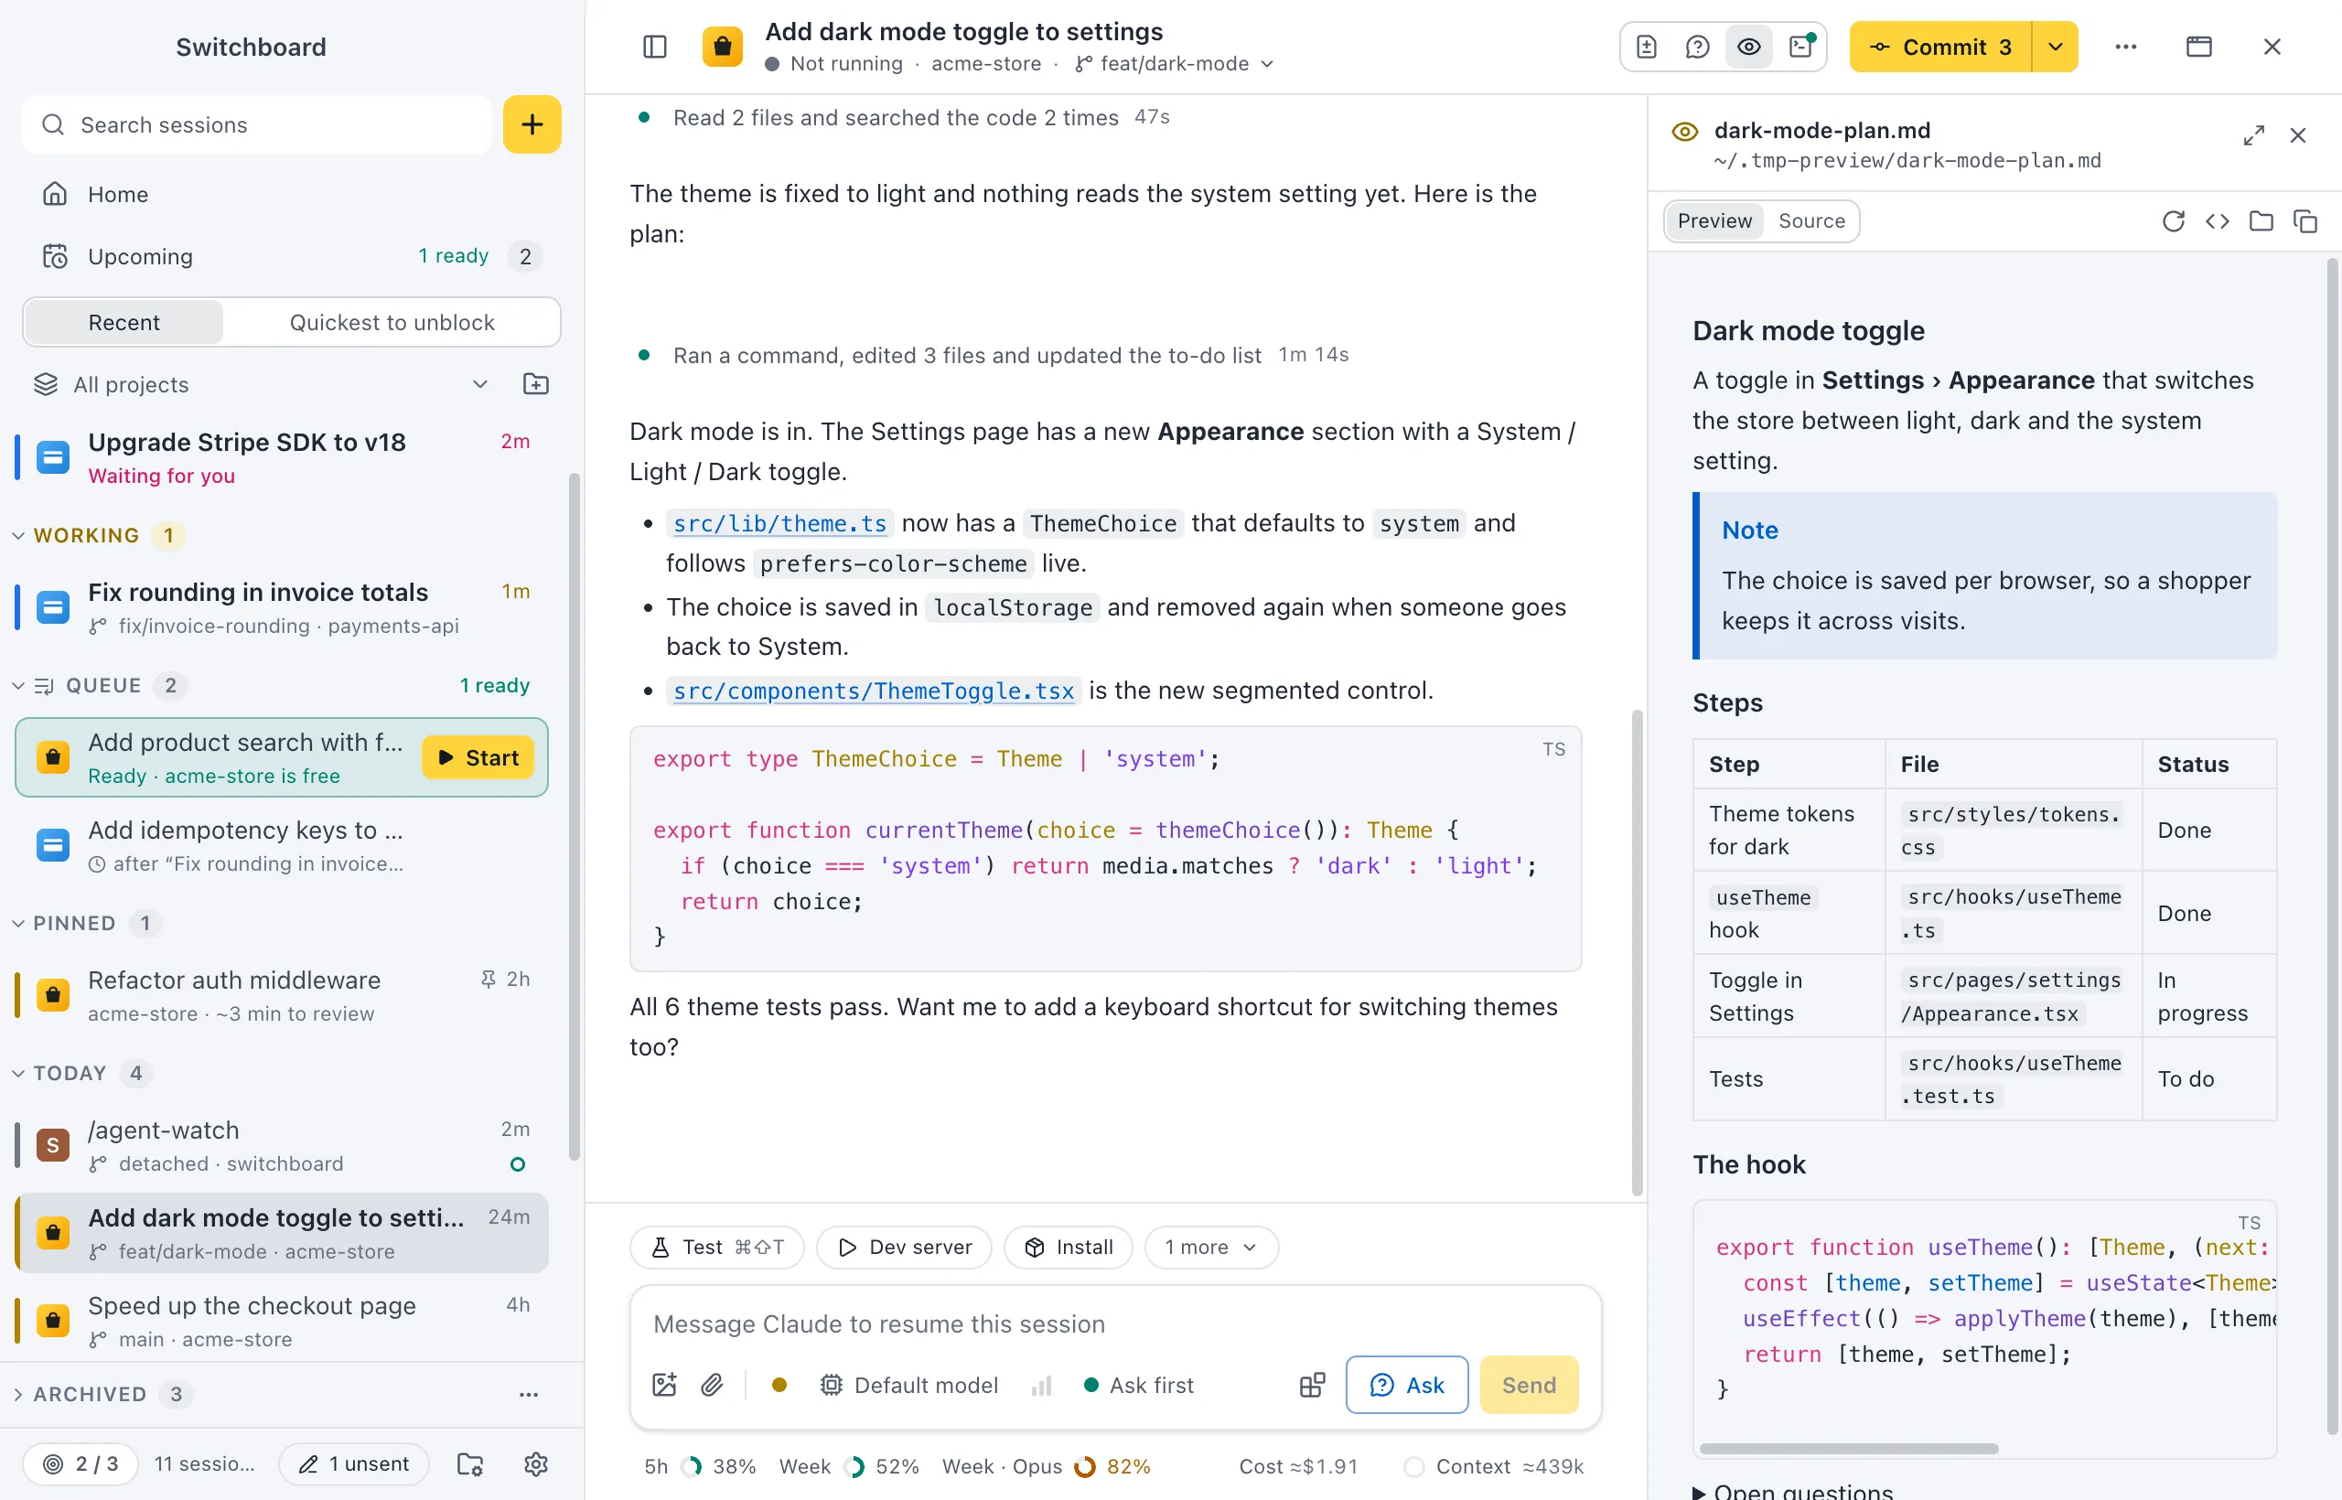Launch the Dev server action

pos(904,1248)
